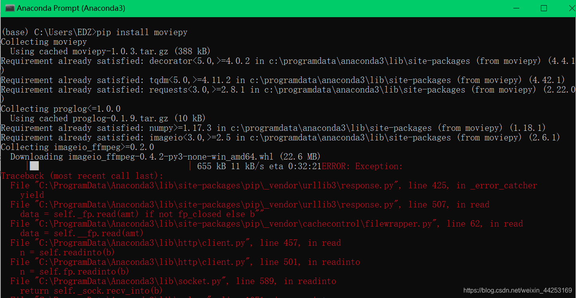Click the Downloading imageio_ffmpeg wheel line
The image size is (576, 298).
click(x=165, y=157)
